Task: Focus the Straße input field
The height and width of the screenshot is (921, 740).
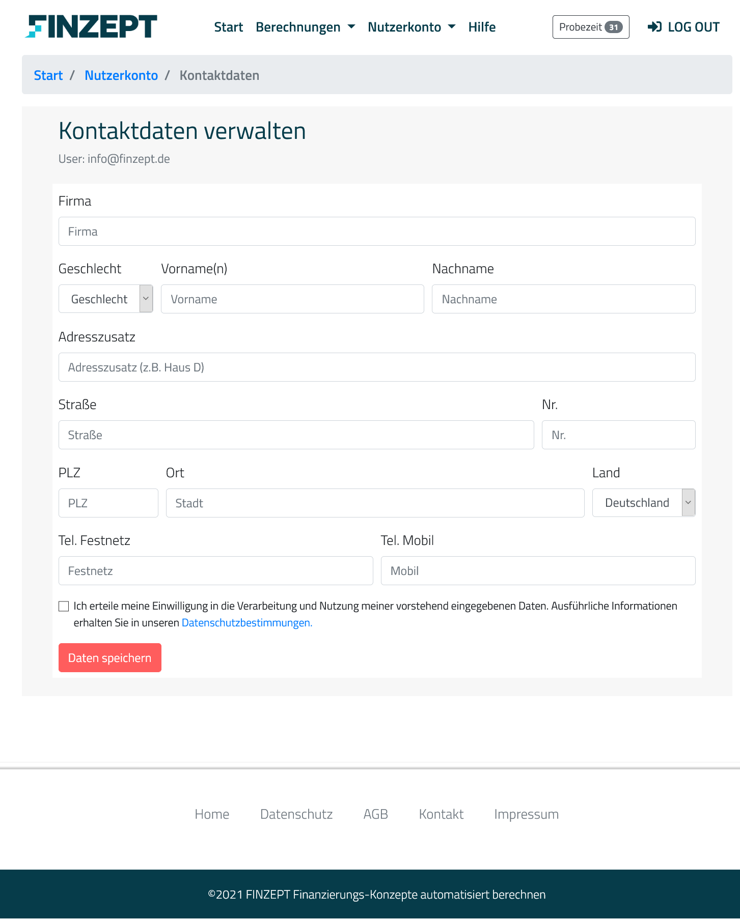Action: pyautogui.click(x=296, y=435)
